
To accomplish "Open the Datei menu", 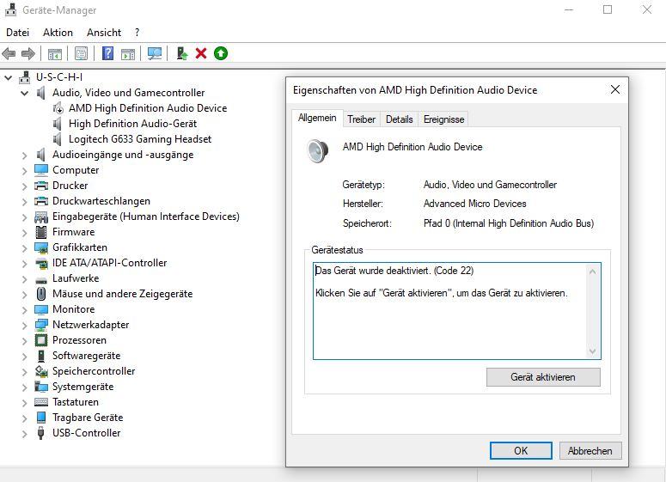I will (x=18, y=33).
